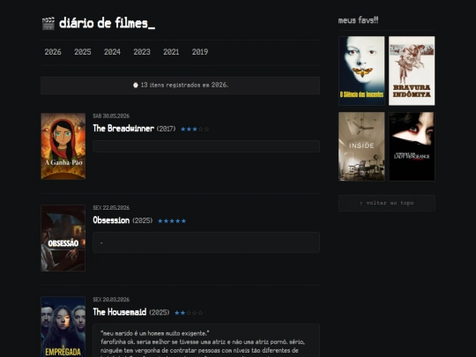Open the Bravura Indômita favorite poster

click(412, 71)
